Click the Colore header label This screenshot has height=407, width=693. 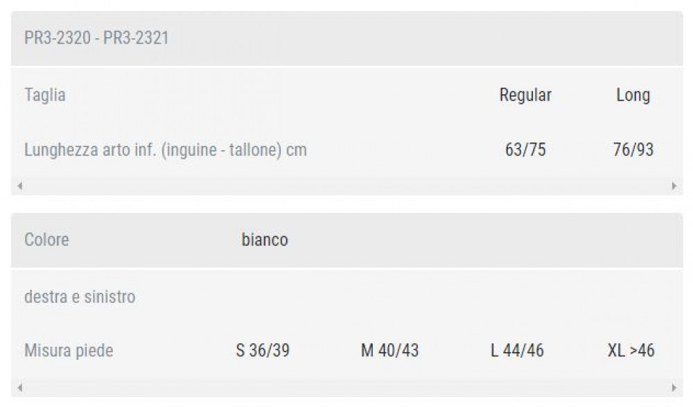click(x=46, y=240)
